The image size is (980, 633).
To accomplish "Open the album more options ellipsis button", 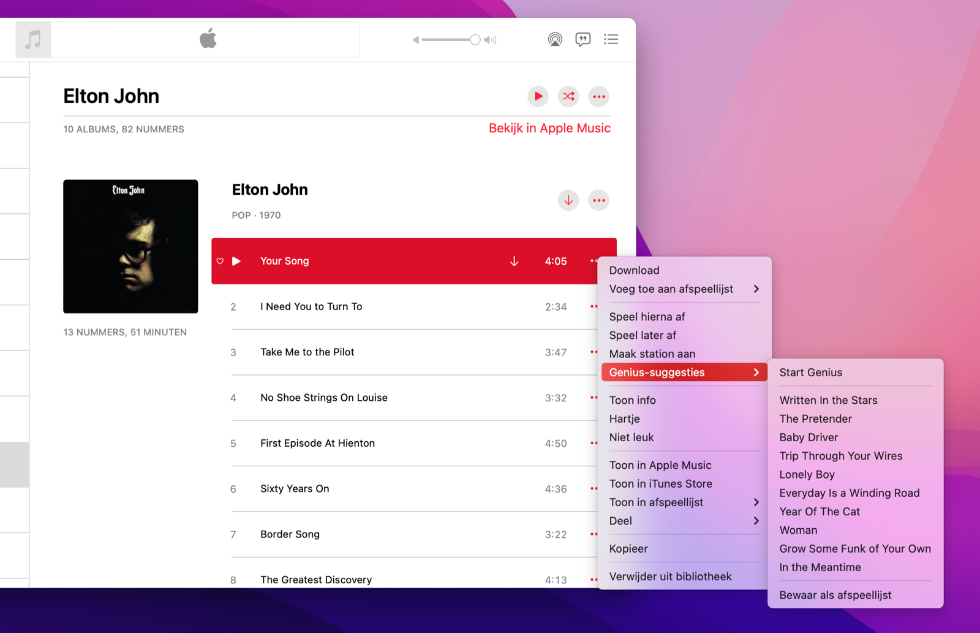I will [x=599, y=200].
